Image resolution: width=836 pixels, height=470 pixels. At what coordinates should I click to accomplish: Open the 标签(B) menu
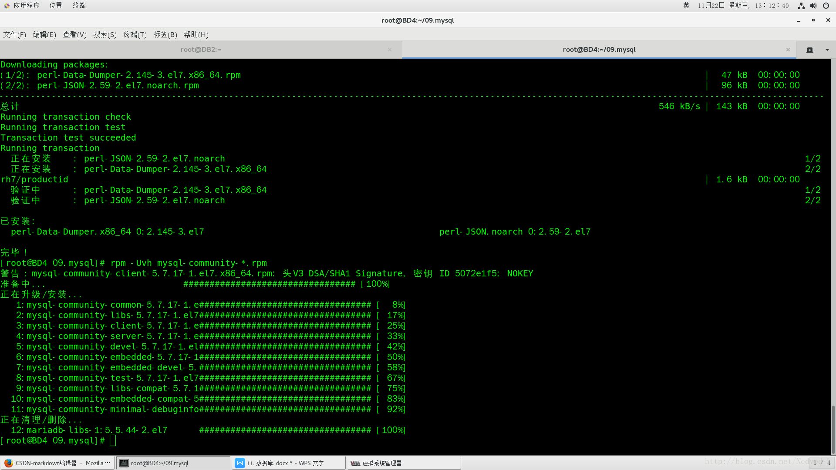tap(165, 34)
